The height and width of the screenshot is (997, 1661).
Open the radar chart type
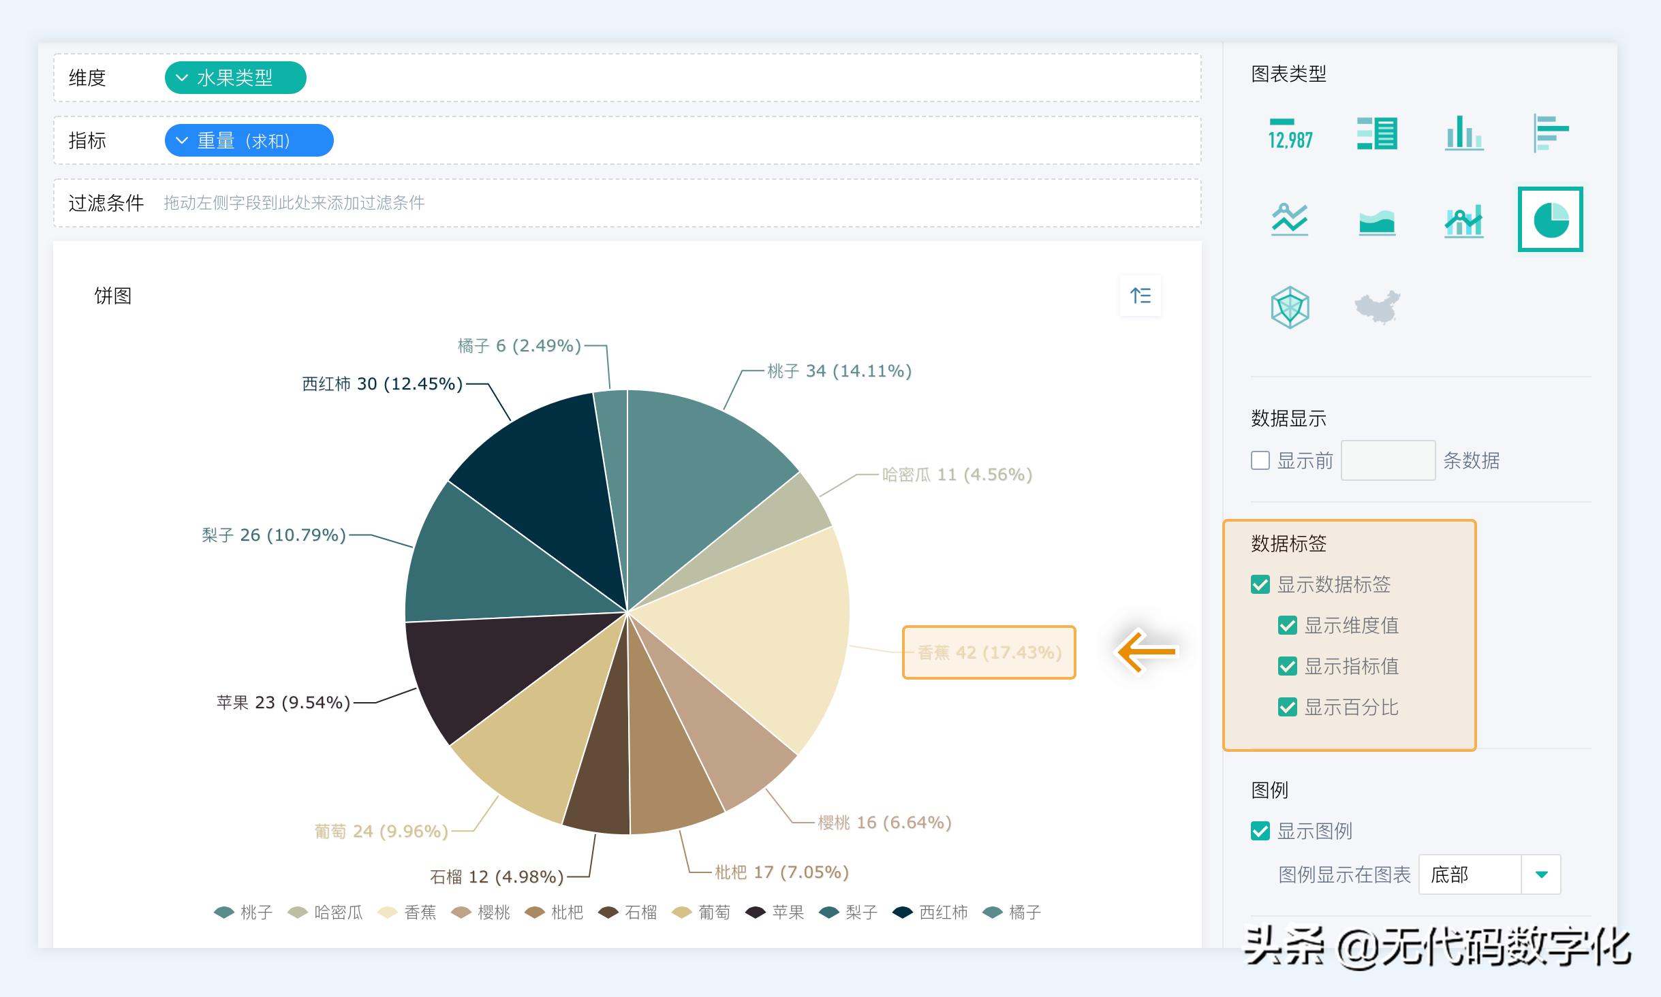tap(1291, 306)
